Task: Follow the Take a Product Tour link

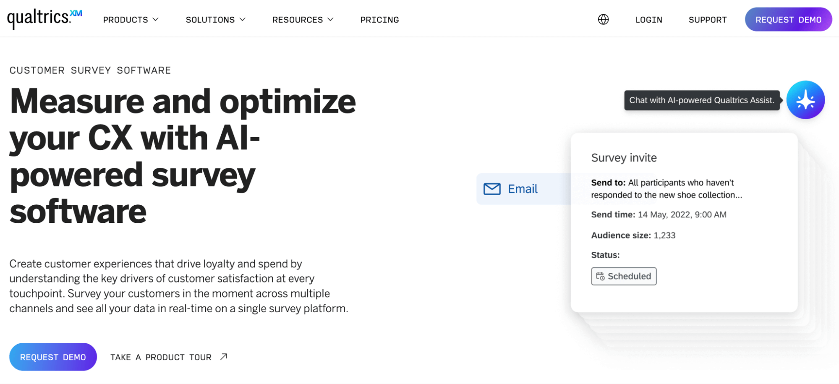Action: pyautogui.click(x=161, y=357)
